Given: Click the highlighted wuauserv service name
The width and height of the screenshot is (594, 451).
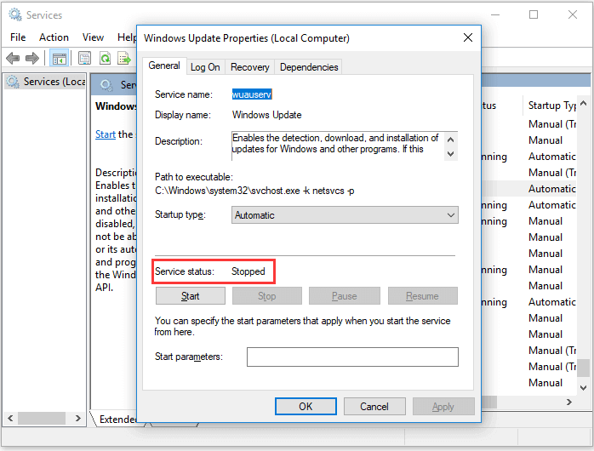Looking at the screenshot, I should coord(252,94).
